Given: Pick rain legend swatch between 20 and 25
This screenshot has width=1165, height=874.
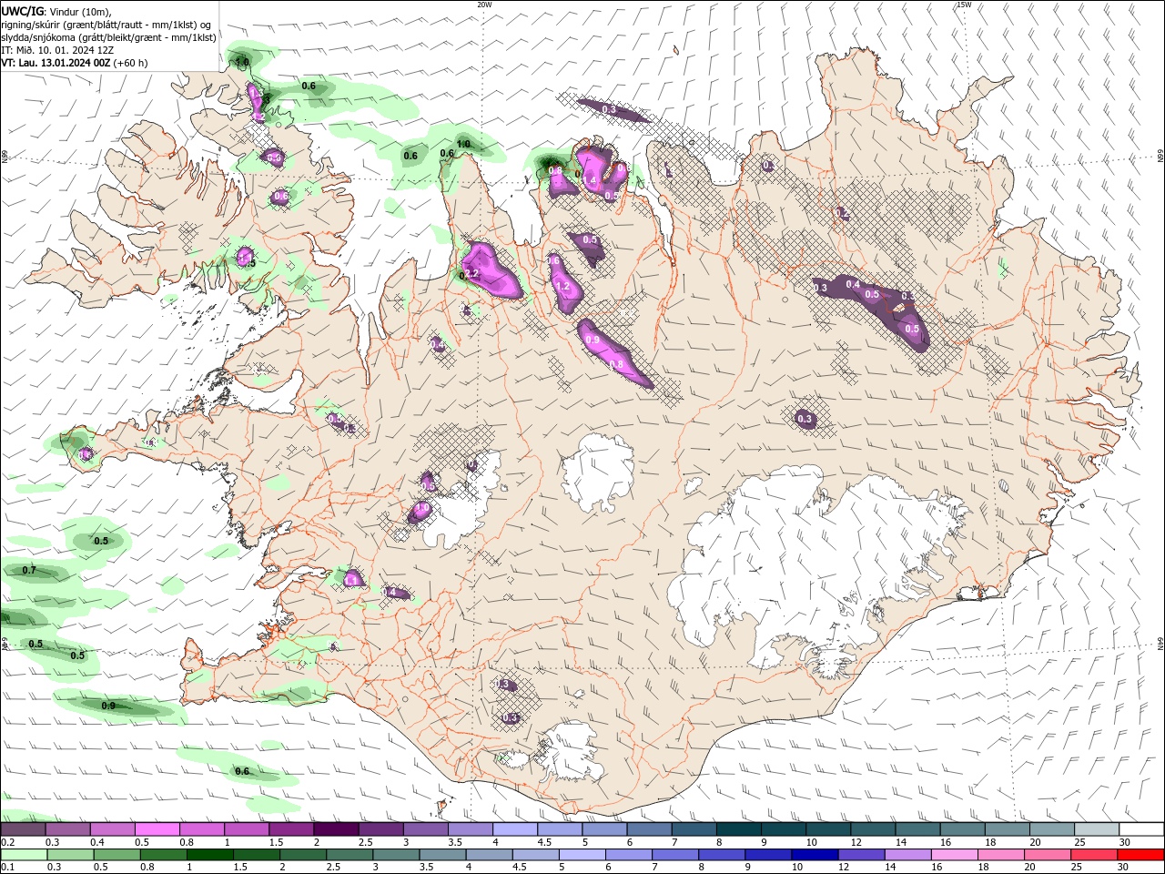Looking at the screenshot, I should click(x=1046, y=855).
